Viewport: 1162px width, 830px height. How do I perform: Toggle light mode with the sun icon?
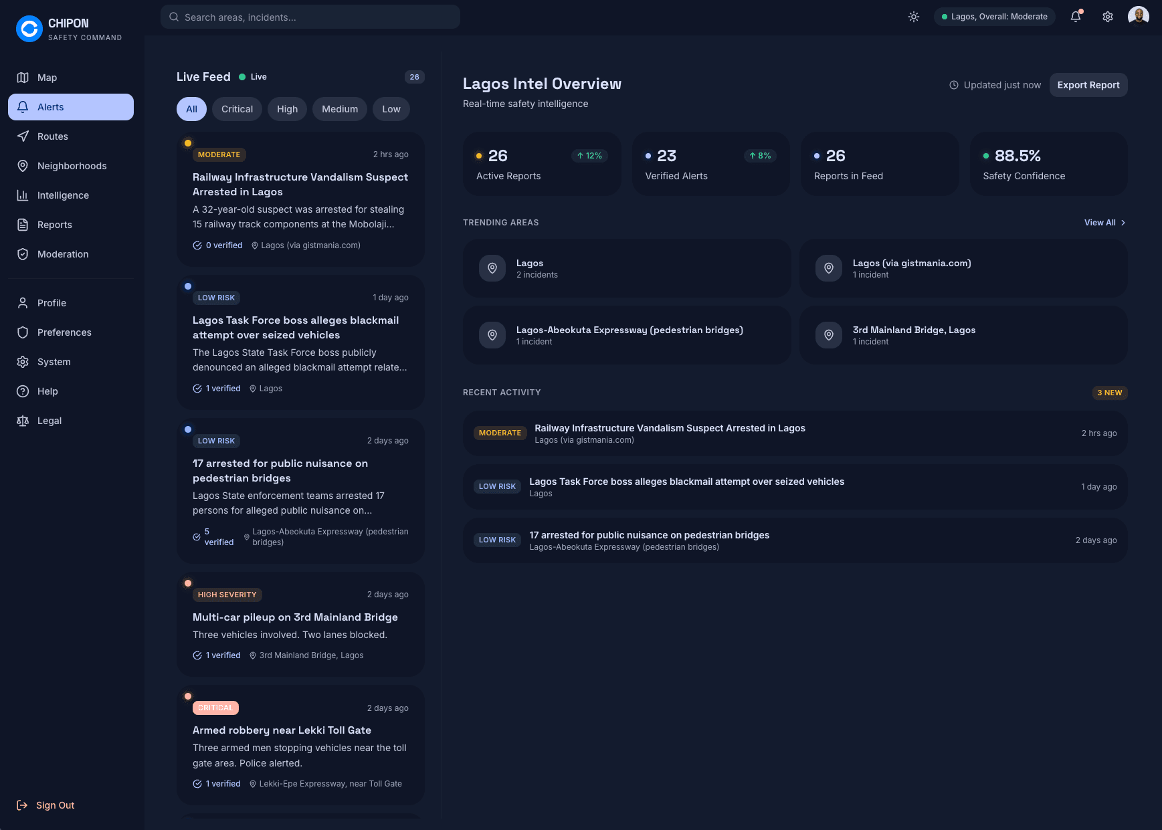point(913,16)
